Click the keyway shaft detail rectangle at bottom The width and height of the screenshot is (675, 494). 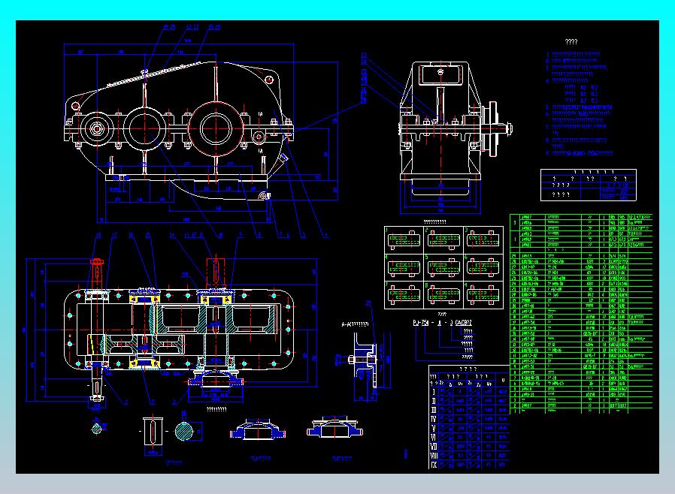click(153, 431)
